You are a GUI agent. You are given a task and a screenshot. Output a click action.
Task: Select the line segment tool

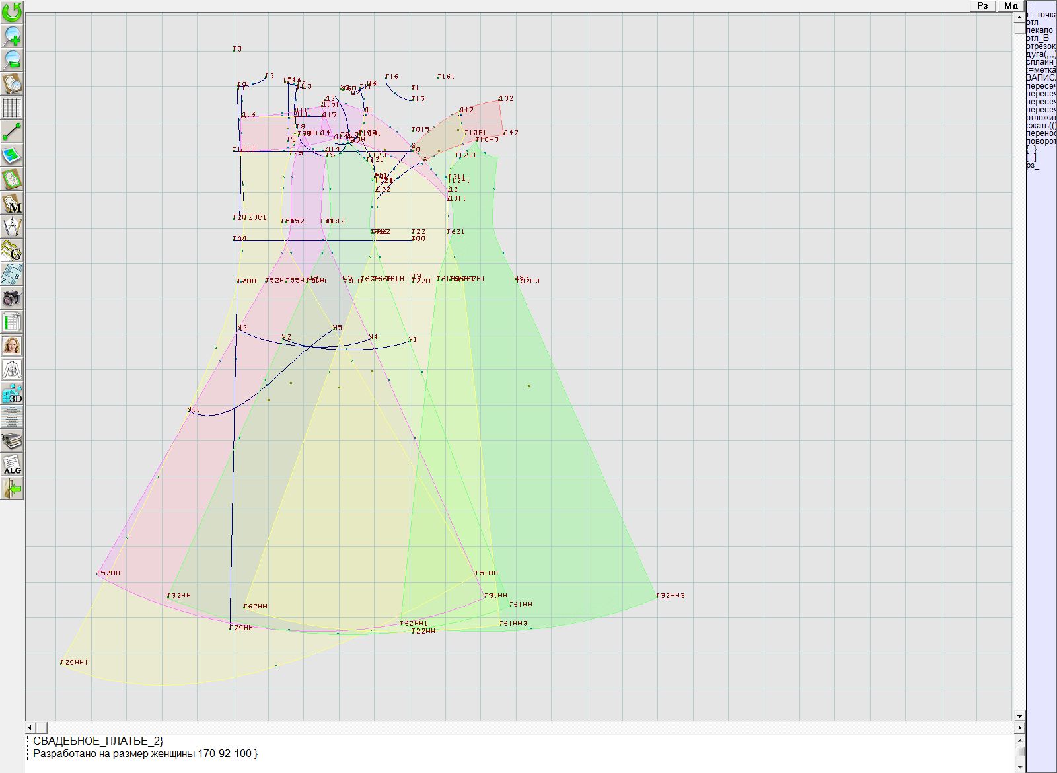click(x=12, y=131)
